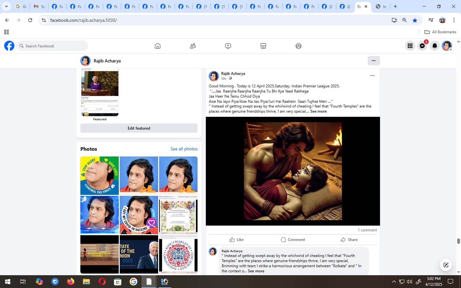Open Task View on the taskbar
The image size is (461, 288).
tap(23, 282)
